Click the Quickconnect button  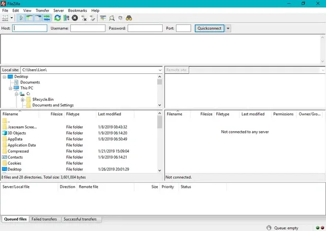(209, 28)
